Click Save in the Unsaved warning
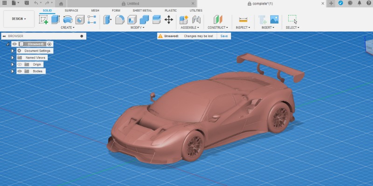This screenshot has height=186, width=373. (224, 36)
